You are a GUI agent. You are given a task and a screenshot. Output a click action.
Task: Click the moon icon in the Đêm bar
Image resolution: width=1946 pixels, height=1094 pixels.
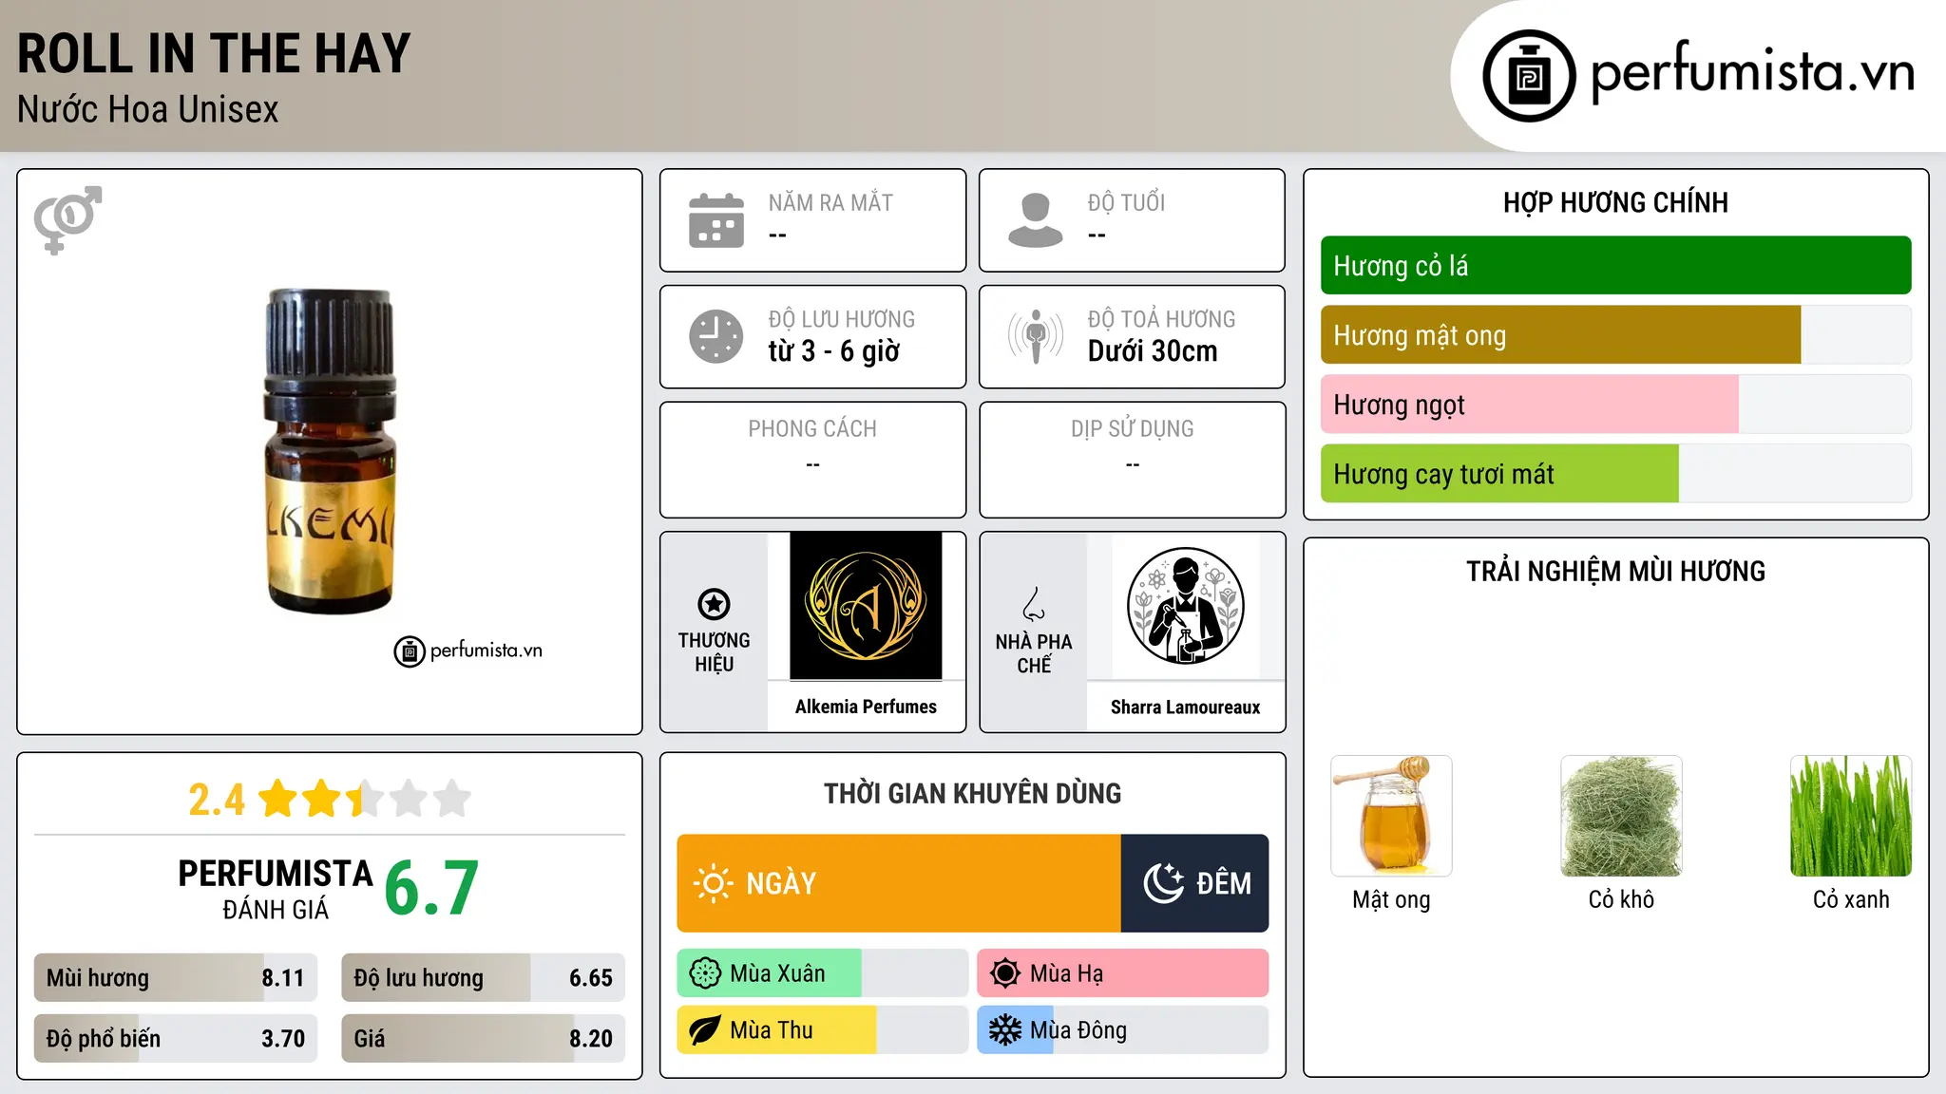click(x=1164, y=883)
